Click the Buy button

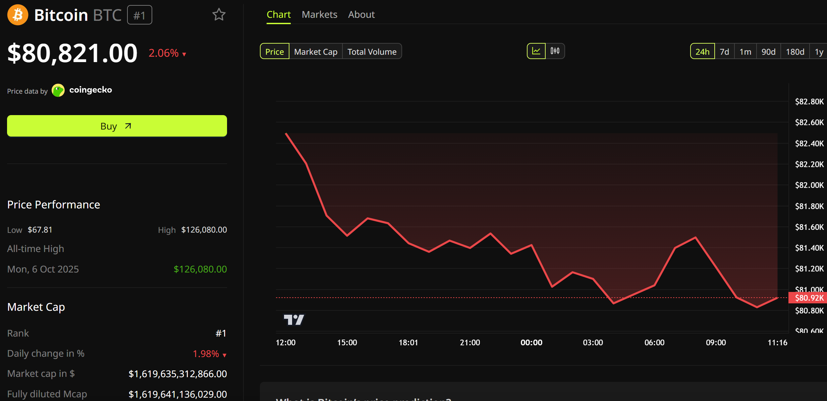pyautogui.click(x=117, y=126)
